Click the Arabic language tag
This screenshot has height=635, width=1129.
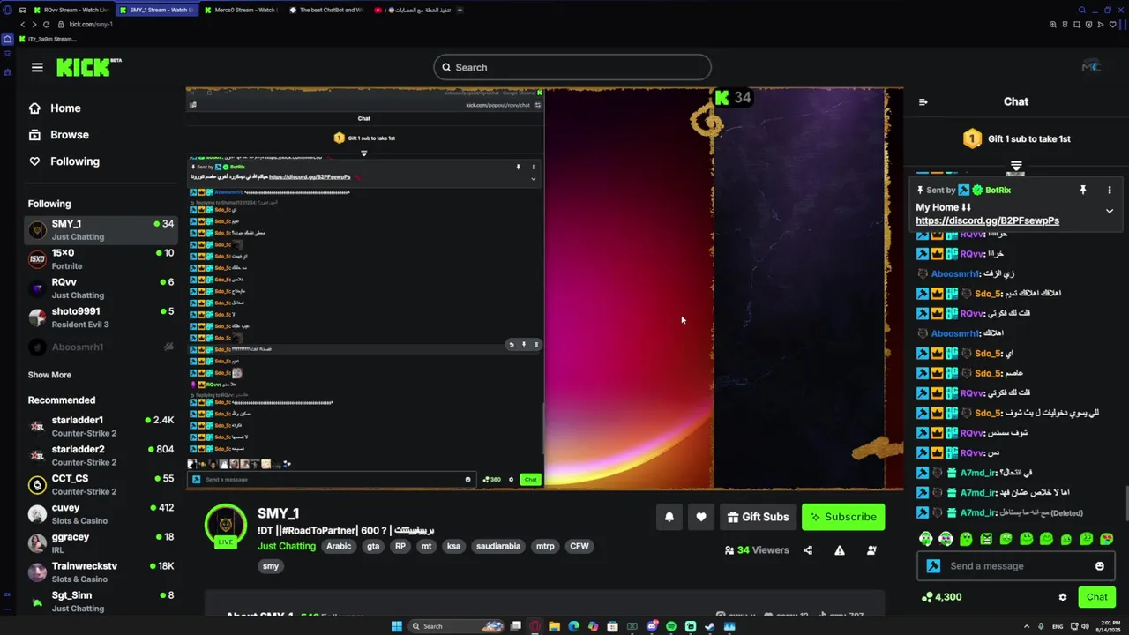tap(339, 546)
